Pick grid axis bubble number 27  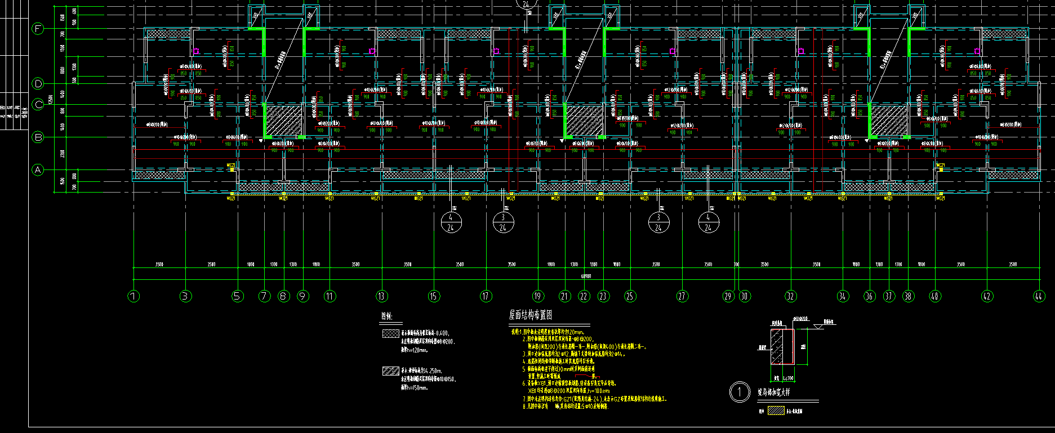tap(682, 296)
